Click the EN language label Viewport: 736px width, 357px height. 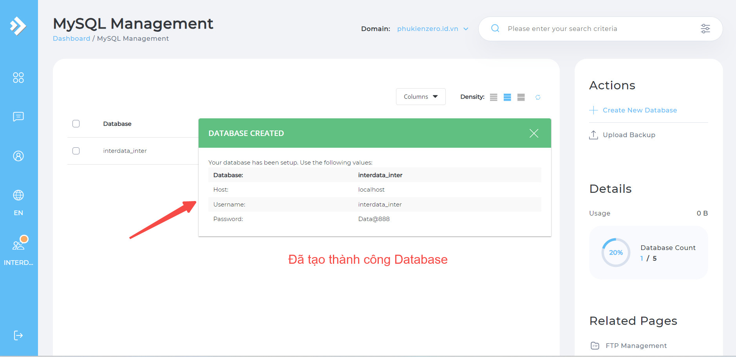click(18, 213)
